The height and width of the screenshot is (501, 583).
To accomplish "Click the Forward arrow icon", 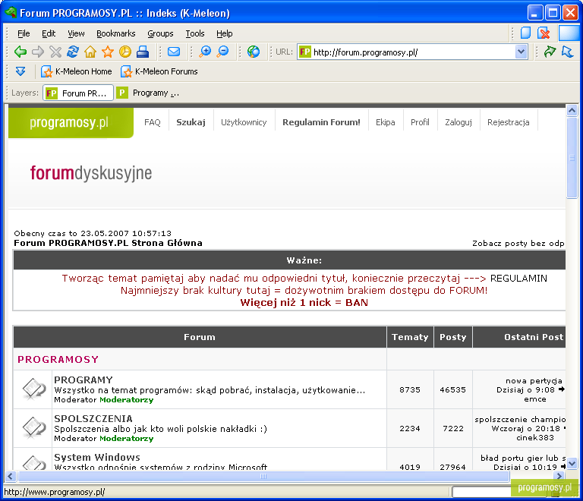I will (37, 52).
